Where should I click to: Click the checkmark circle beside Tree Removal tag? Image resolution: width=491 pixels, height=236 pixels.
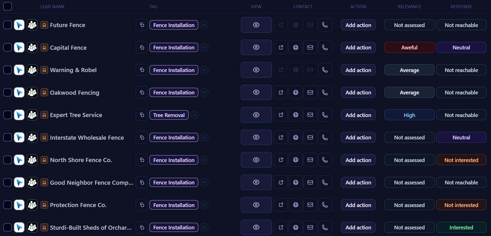(x=195, y=115)
